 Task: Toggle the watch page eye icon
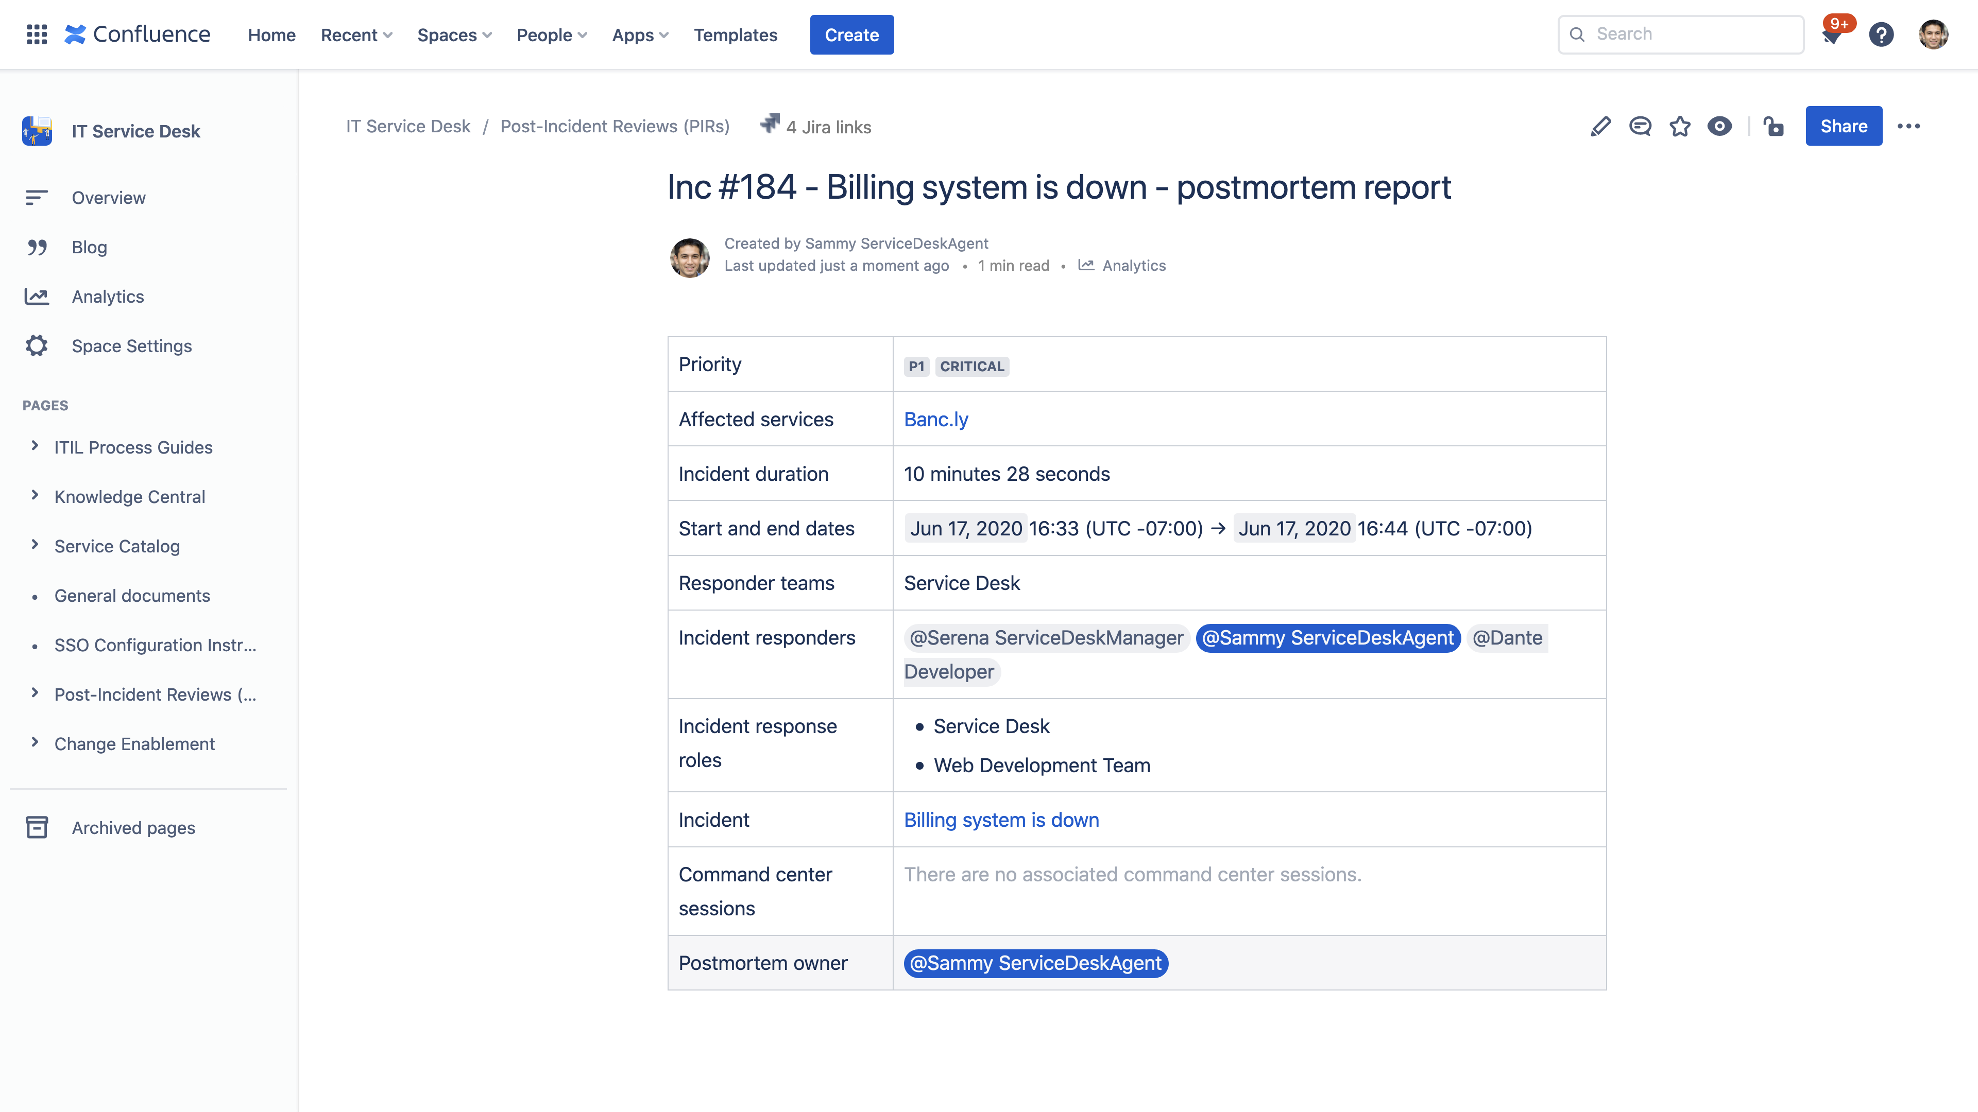pyautogui.click(x=1720, y=127)
